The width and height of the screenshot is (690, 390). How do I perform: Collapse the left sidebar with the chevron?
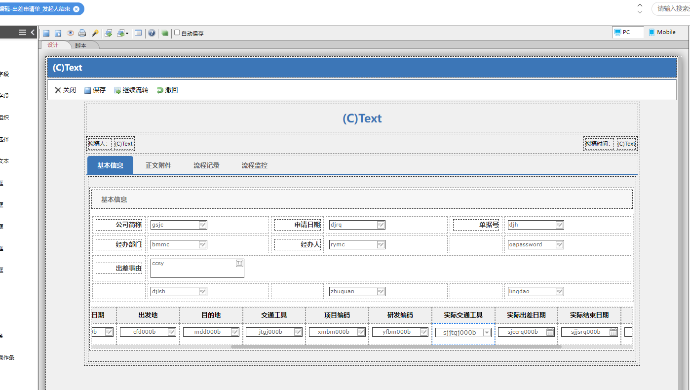point(33,32)
